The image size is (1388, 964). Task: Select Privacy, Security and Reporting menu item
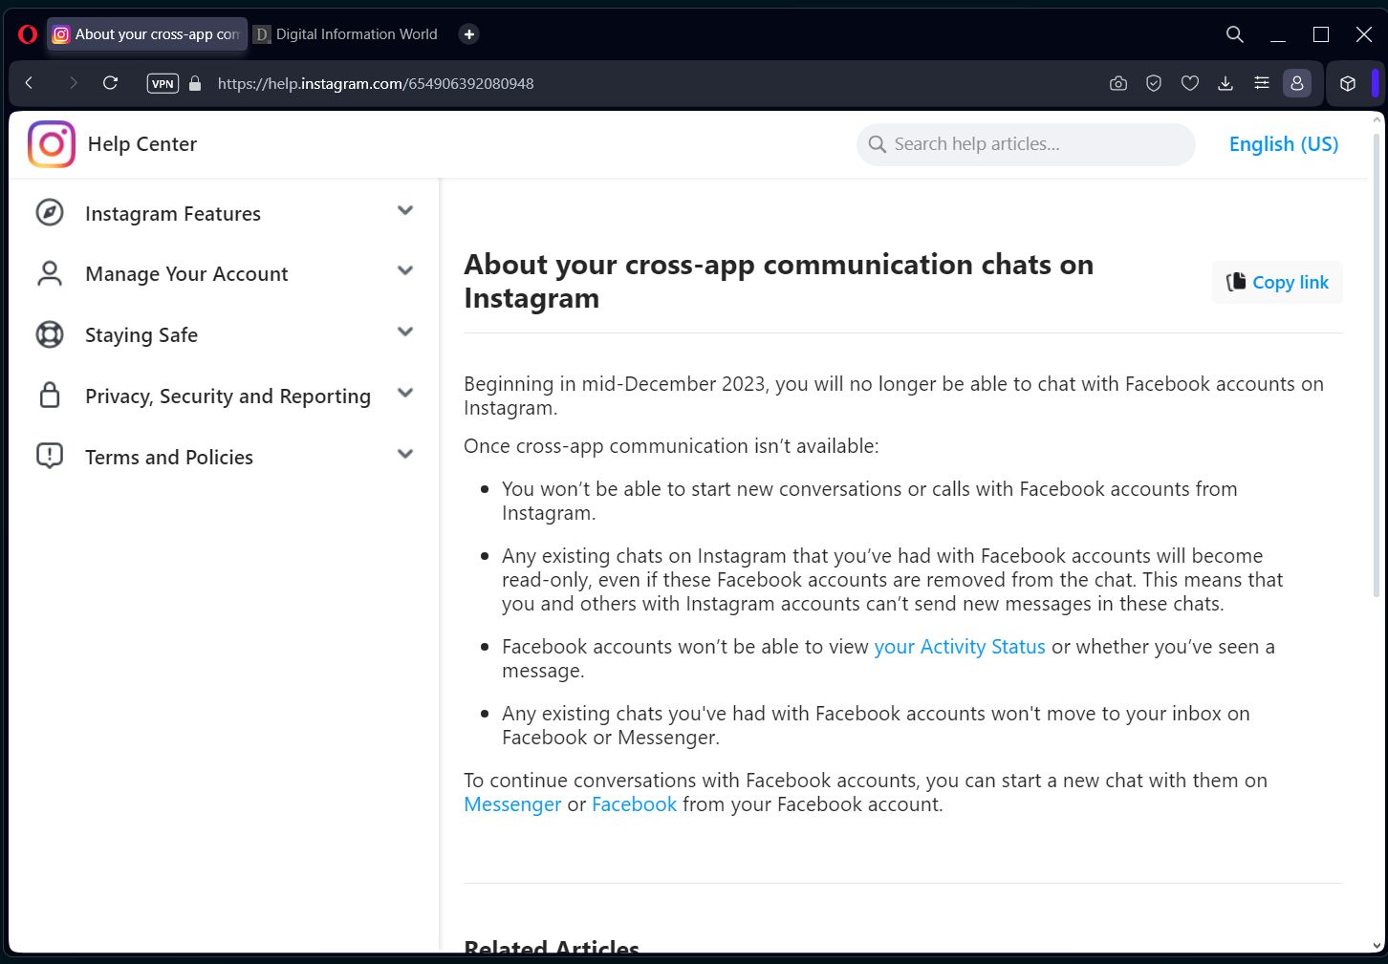coord(228,396)
